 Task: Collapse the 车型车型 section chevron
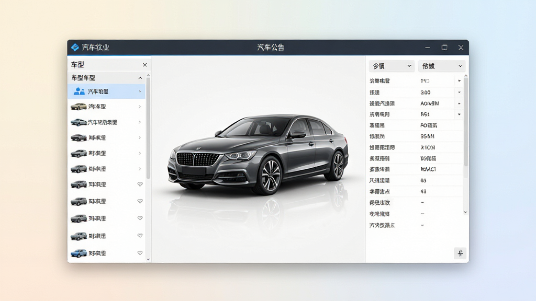pos(140,78)
